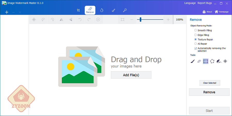Fit image to window icon

[122, 19]
